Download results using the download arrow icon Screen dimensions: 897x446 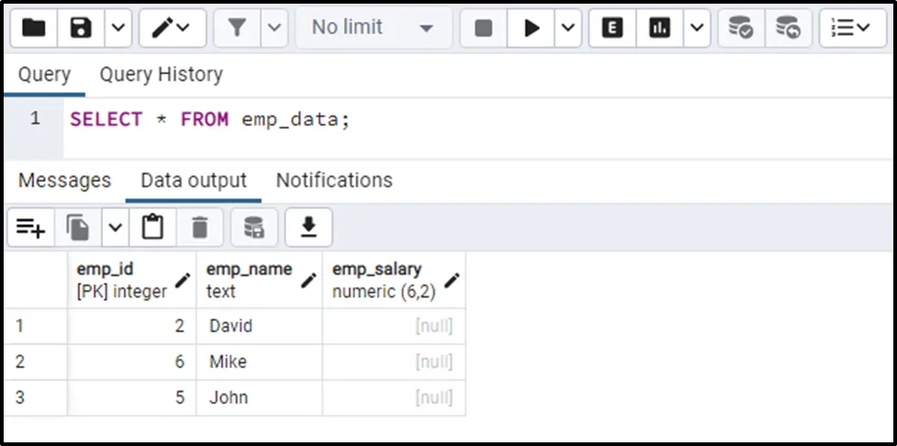click(308, 228)
